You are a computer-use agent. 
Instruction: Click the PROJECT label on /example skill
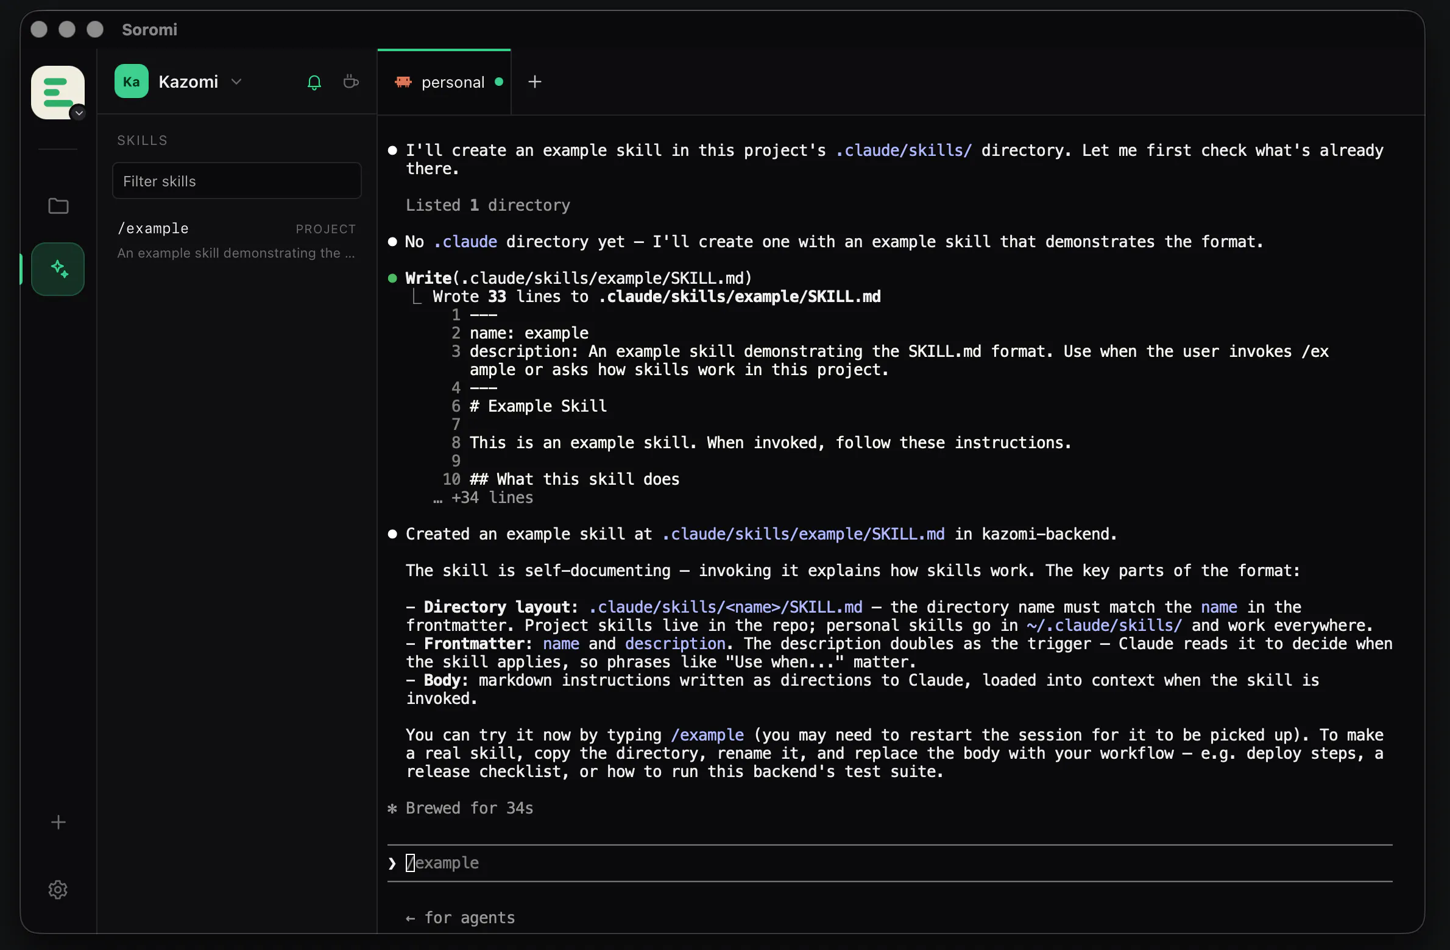click(x=325, y=229)
